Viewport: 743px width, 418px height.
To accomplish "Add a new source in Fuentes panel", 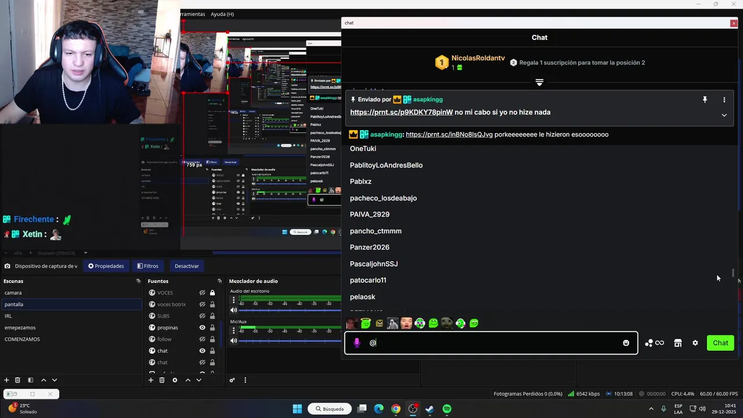I will [x=151, y=380].
